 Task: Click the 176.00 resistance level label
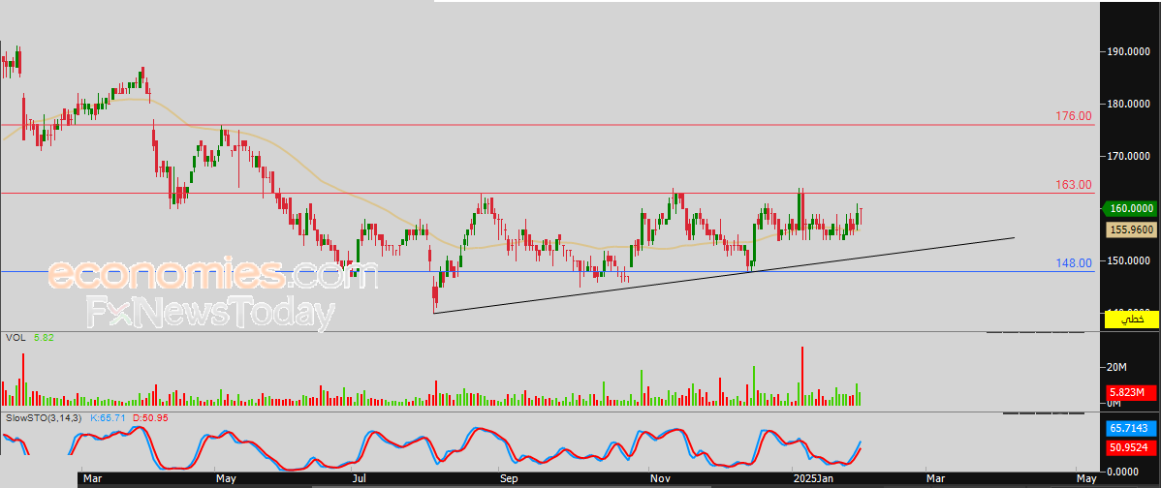[x=1074, y=116]
